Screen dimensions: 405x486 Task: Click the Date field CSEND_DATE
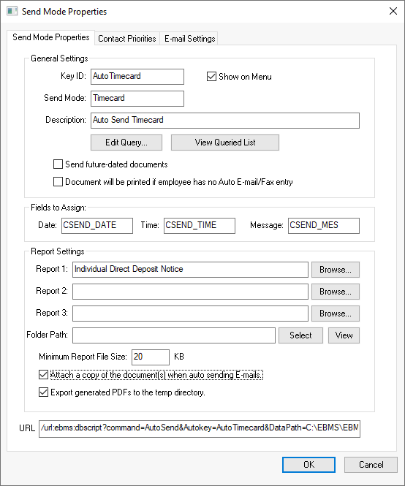click(x=97, y=226)
